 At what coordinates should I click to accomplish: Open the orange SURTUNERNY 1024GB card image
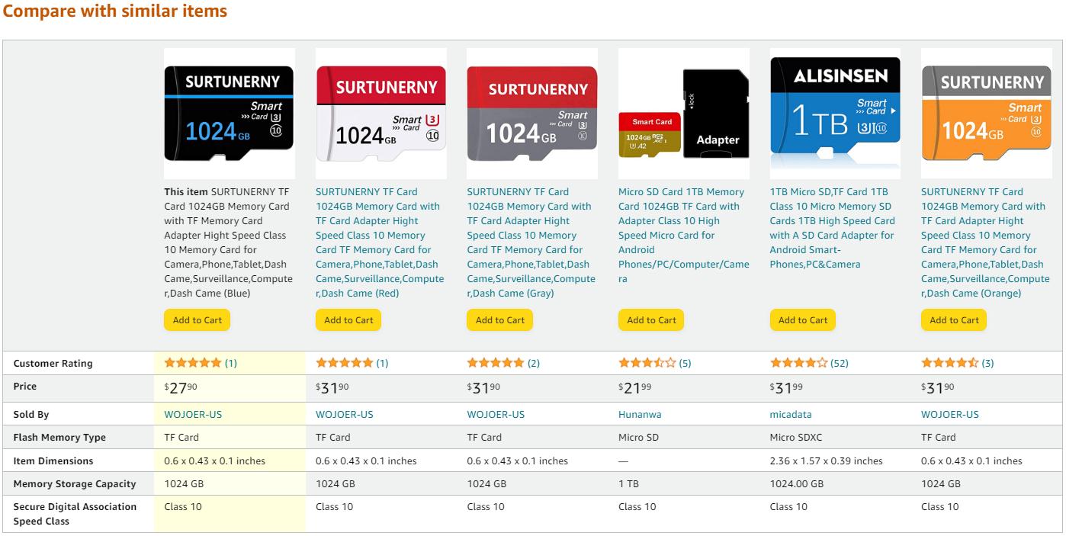[x=986, y=113]
